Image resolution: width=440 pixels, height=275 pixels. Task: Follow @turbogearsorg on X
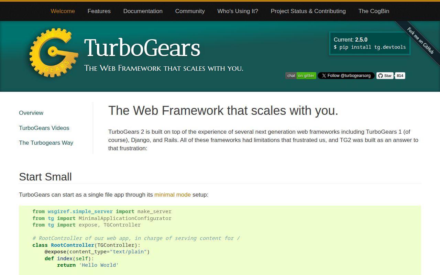346,76
